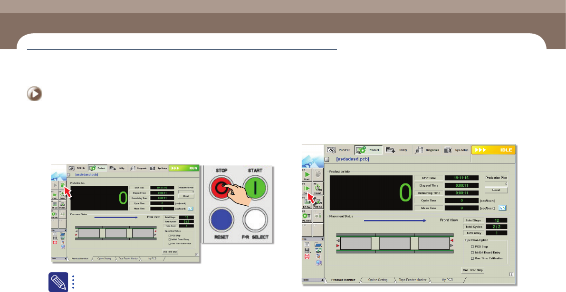Click Pd. Info button in RUN window
Screen dimensions: 566x292
pyautogui.click(x=55, y=214)
